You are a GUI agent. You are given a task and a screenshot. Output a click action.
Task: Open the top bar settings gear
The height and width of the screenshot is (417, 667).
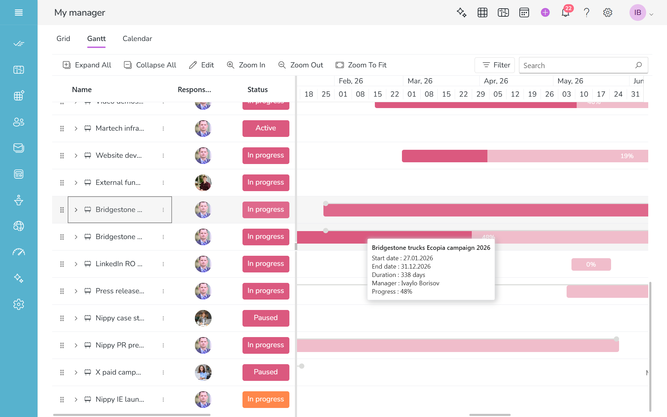click(608, 13)
